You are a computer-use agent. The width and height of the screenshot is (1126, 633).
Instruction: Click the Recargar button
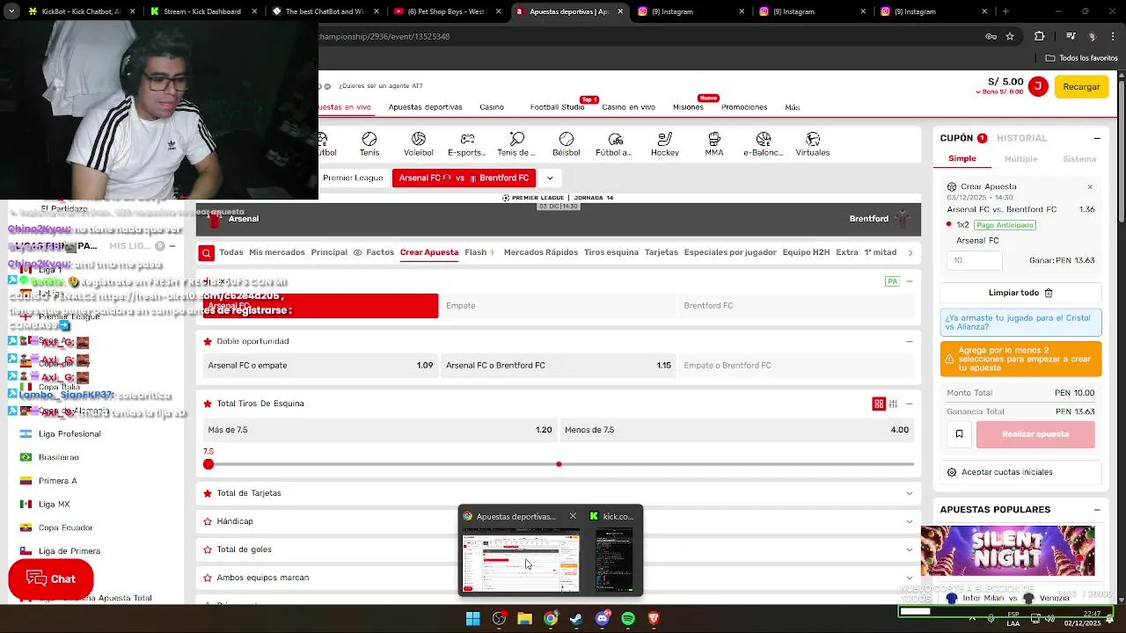[x=1081, y=86]
